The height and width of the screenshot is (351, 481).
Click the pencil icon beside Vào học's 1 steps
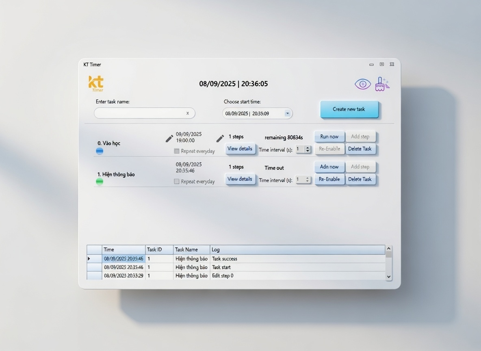[220, 139]
